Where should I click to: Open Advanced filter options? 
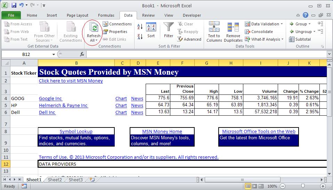pos(189,39)
